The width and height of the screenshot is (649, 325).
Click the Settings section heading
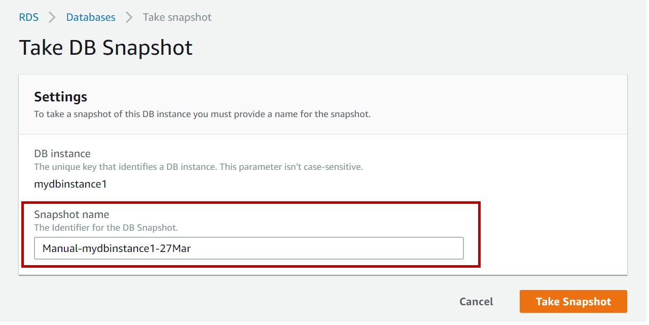60,97
